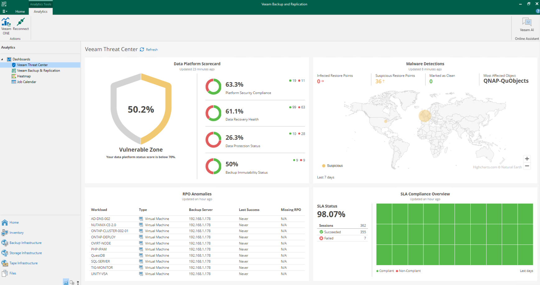Zoom in on the malware map
This screenshot has width=540, height=285.
[527, 159]
